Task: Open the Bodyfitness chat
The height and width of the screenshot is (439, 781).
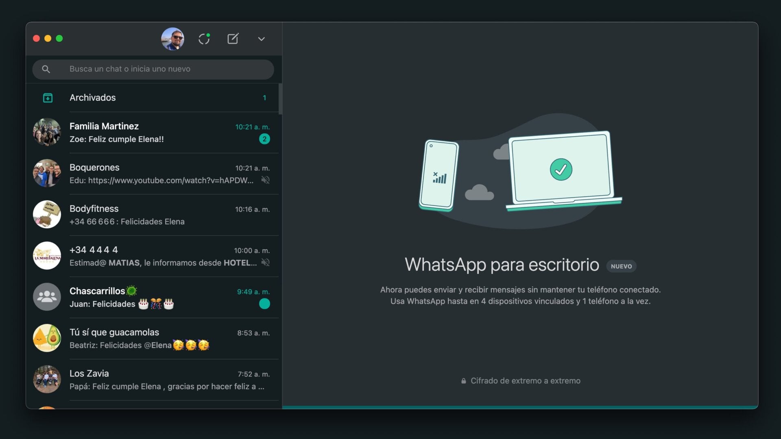Action: tap(155, 215)
